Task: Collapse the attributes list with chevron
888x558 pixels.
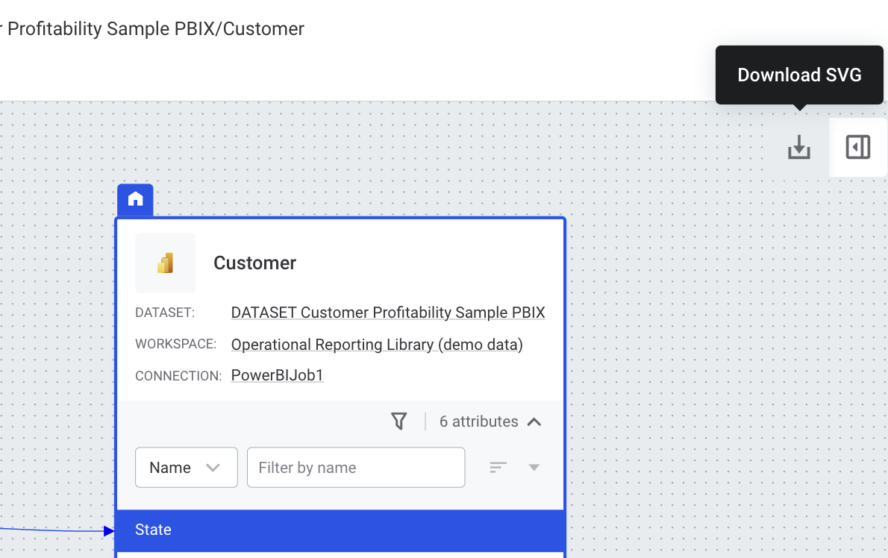Action: click(x=534, y=421)
